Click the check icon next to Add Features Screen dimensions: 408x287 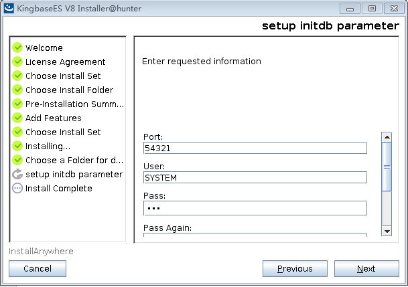(x=17, y=118)
